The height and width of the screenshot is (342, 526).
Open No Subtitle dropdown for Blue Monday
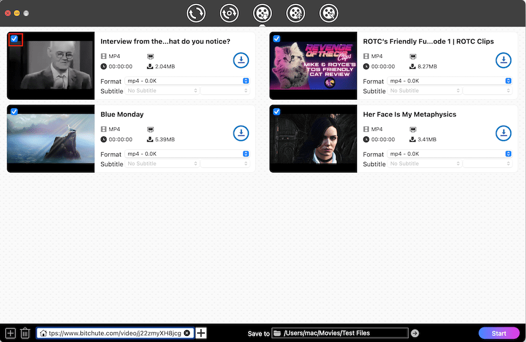[162, 164]
